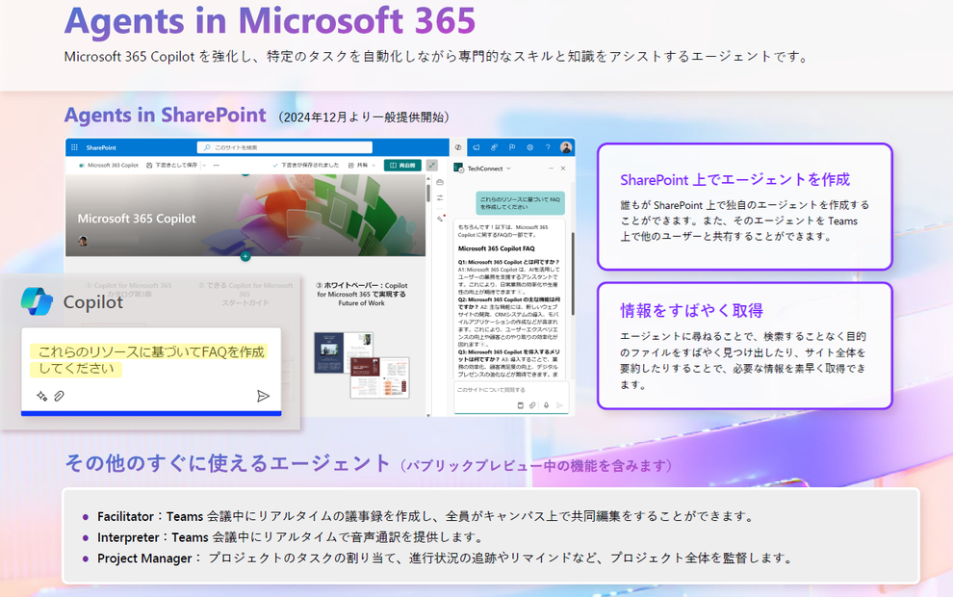Click the 情報をすばやく取得 card heading
Viewport: 953px width, 597px height.
tap(692, 311)
